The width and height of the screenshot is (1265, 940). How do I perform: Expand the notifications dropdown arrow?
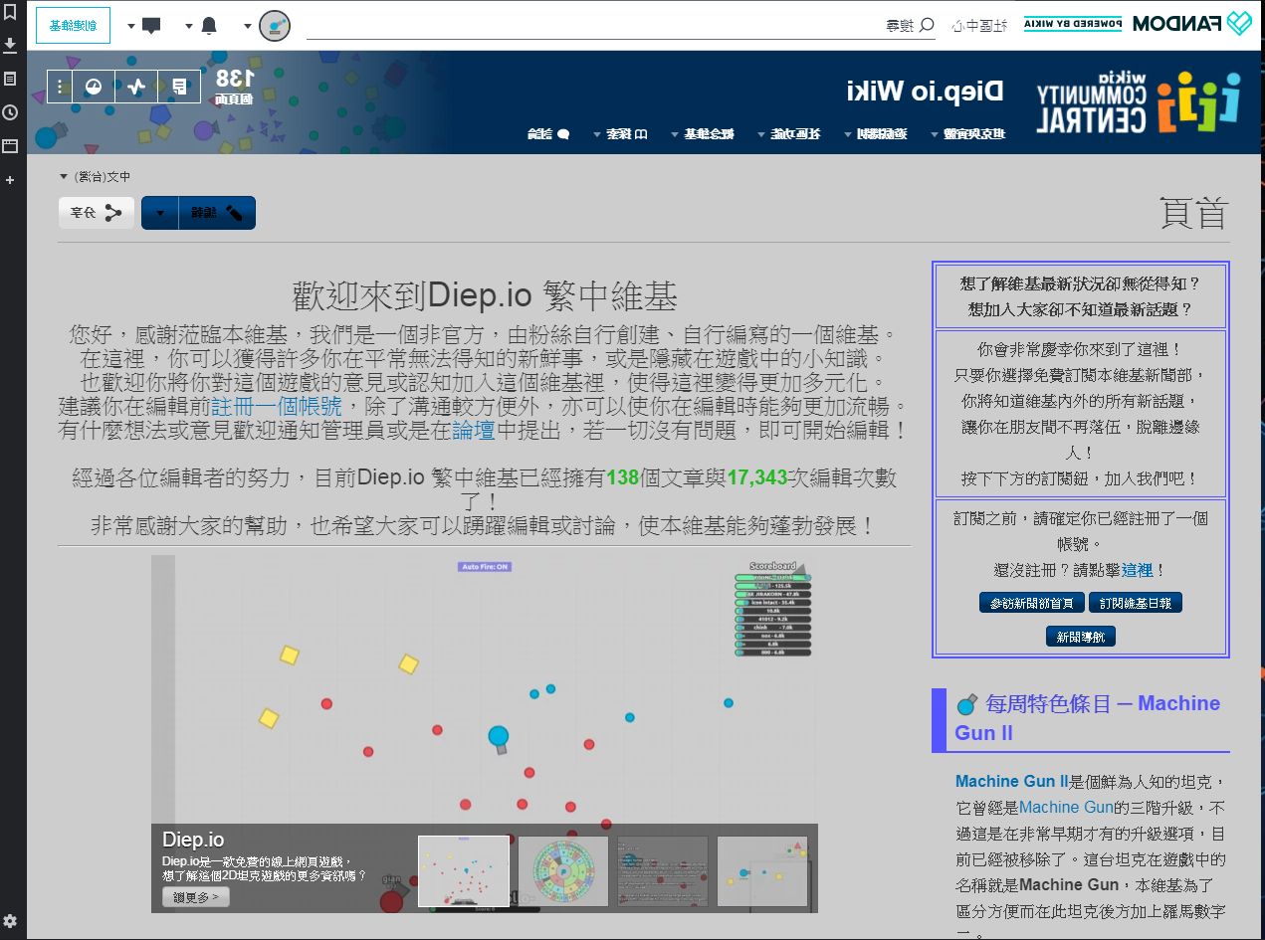(x=189, y=26)
